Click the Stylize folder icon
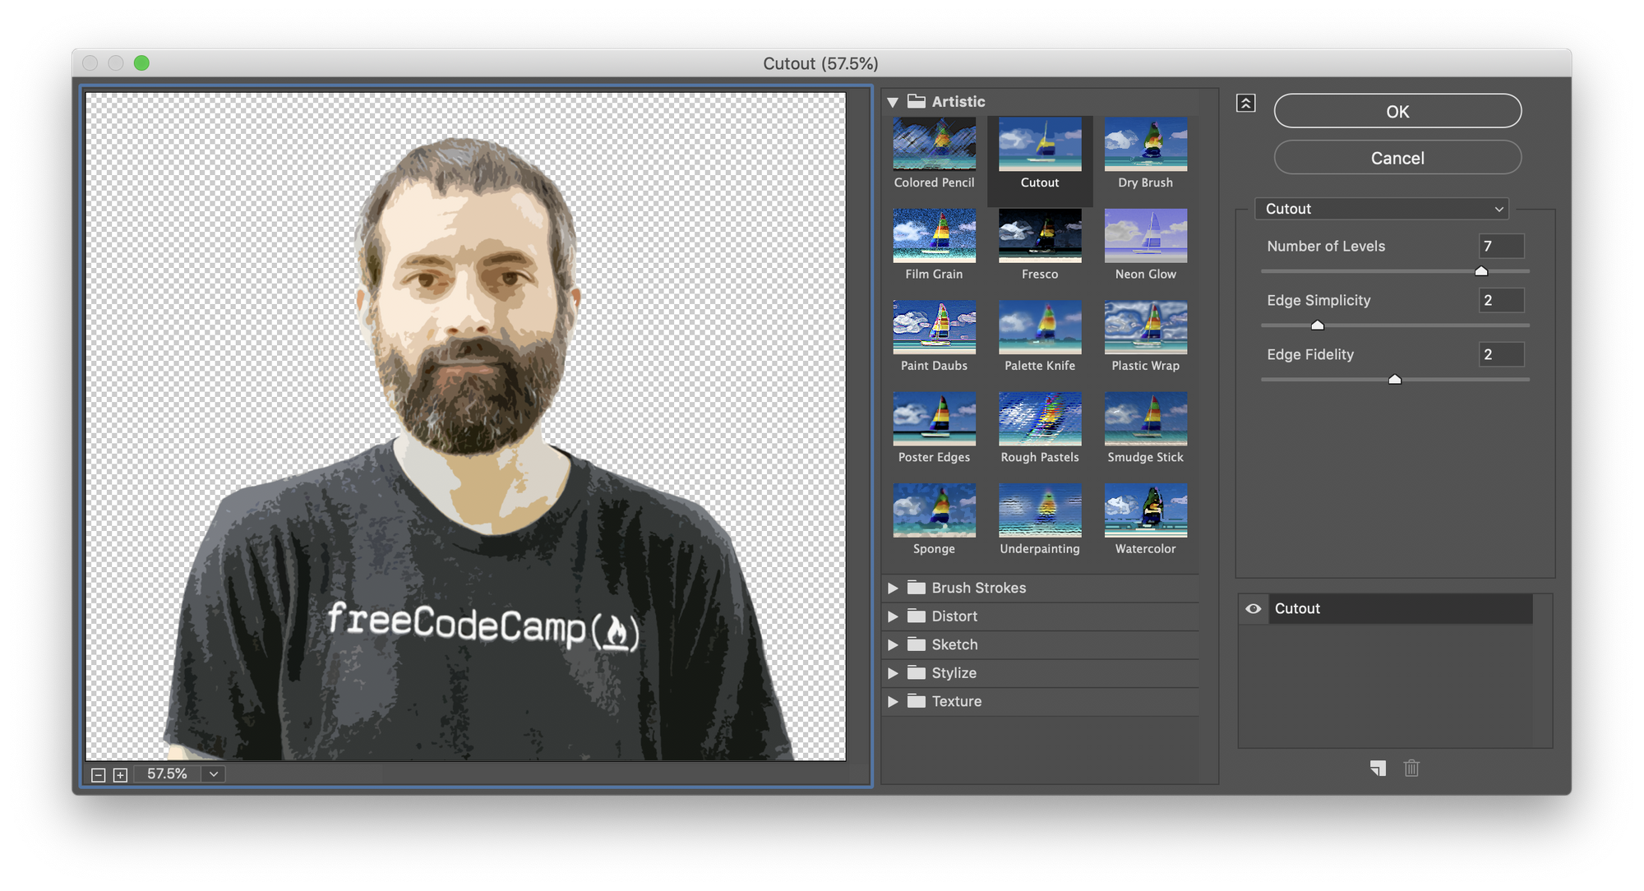This screenshot has height=891, width=1644. click(917, 672)
